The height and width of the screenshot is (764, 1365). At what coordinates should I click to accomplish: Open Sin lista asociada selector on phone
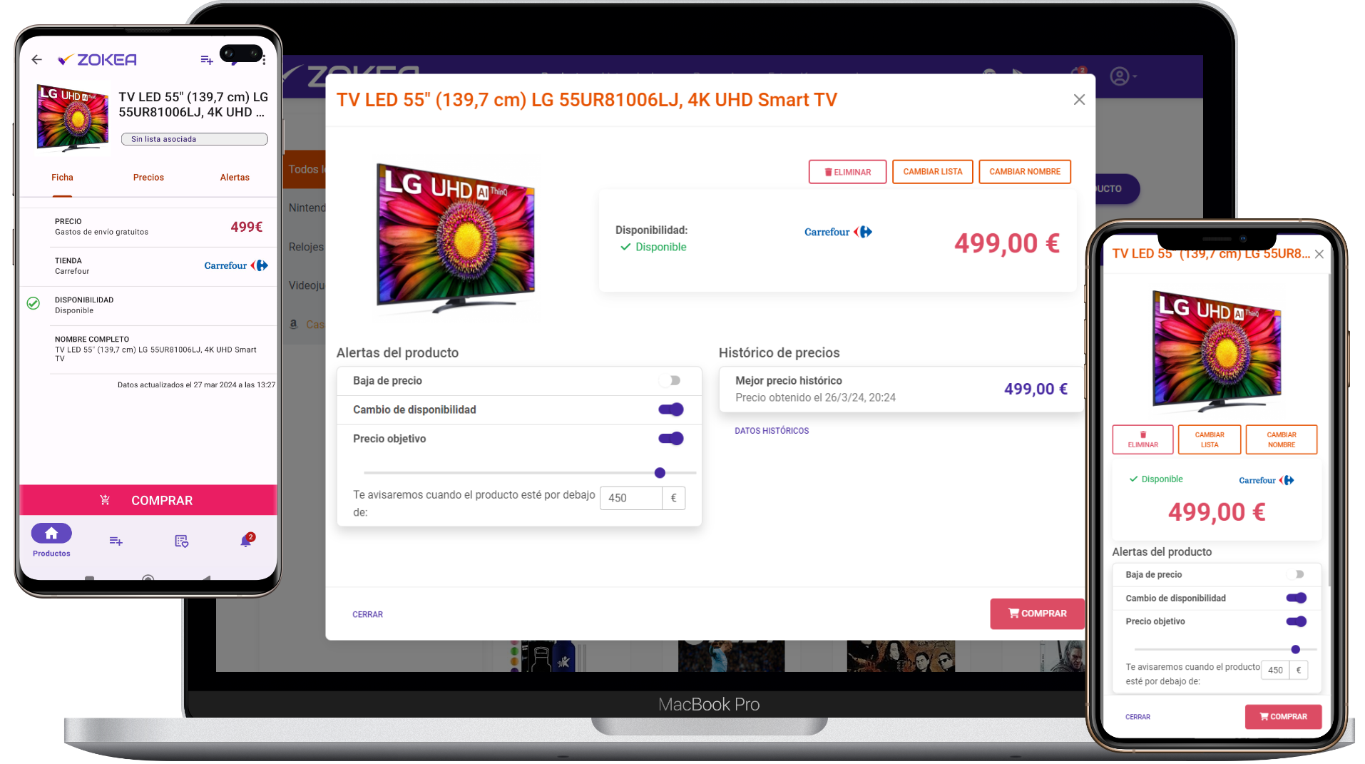(195, 139)
